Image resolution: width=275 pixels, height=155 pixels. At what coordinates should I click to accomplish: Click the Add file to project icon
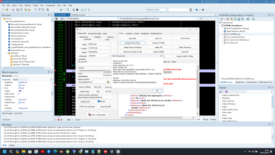pyautogui.click(x=26, y=10)
